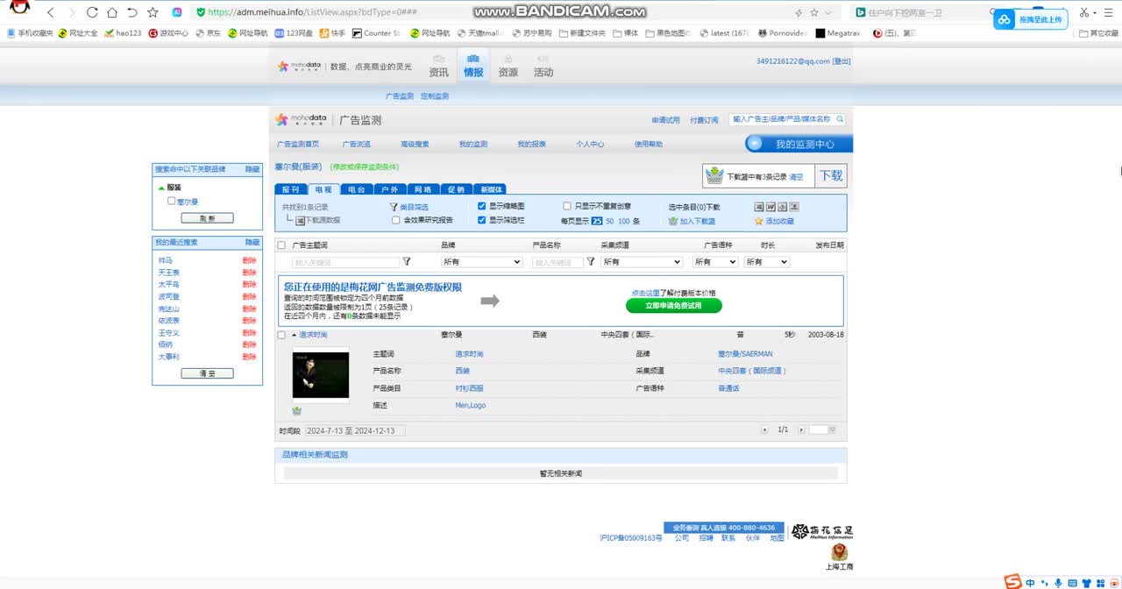The image size is (1122, 589).
Task: Click the 下载 button beside the basket box
Action: click(x=831, y=175)
